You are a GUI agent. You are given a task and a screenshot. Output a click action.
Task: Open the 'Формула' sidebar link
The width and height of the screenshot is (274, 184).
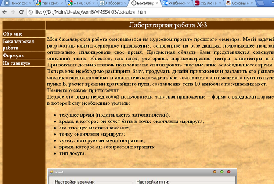click(x=13, y=55)
